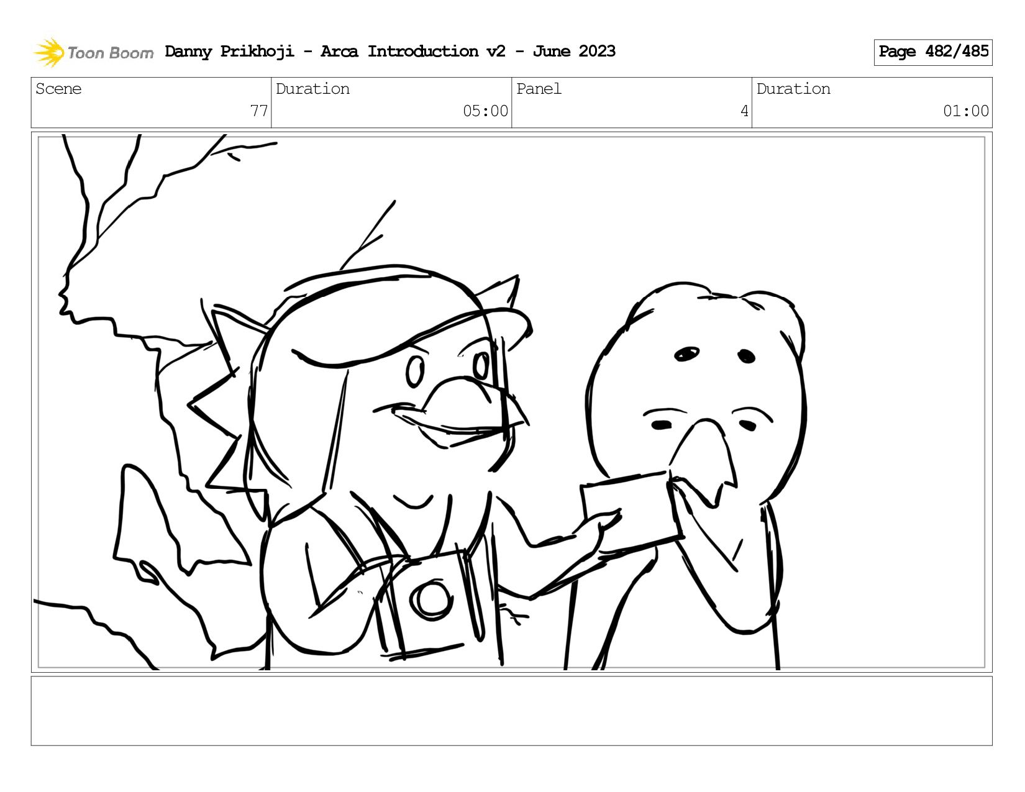Select the panel duration value '01:00'
The height and width of the screenshot is (792, 1025).
tap(965, 111)
